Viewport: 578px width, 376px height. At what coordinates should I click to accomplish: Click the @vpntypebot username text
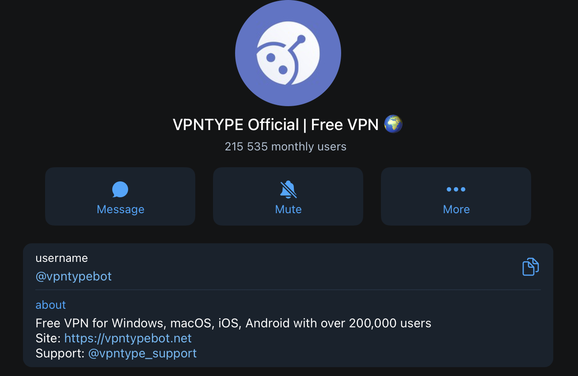(x=73, y=276)
